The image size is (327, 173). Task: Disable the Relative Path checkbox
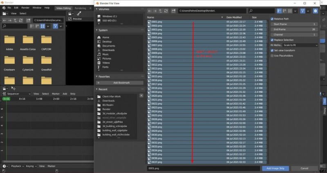273,19
